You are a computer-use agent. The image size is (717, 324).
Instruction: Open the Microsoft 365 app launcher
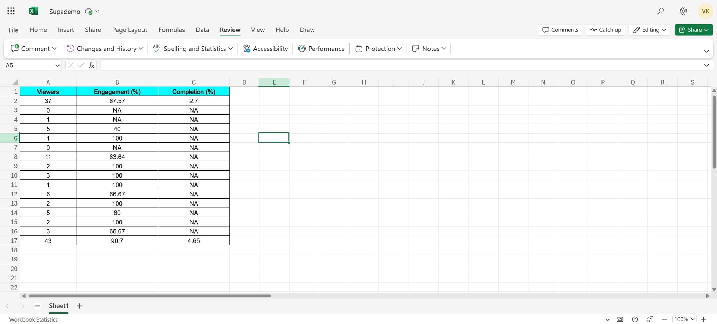[11, 11]
